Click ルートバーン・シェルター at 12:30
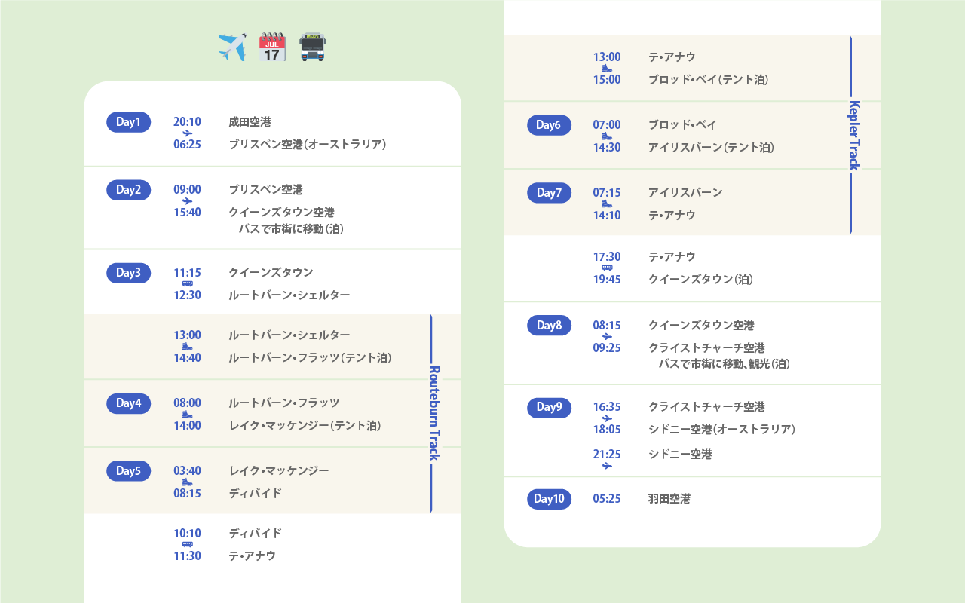Viewport: 965px width, 603px height. pos(289,295)
